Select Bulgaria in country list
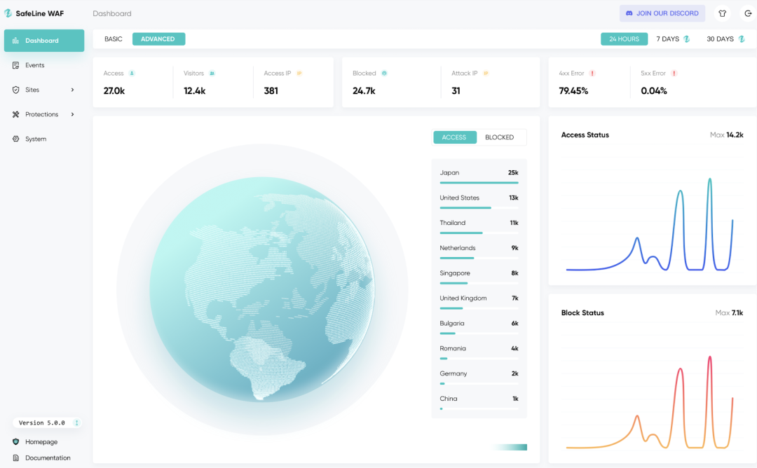The width and height of the screenshot is (757, 468). [x=479, y=326]
